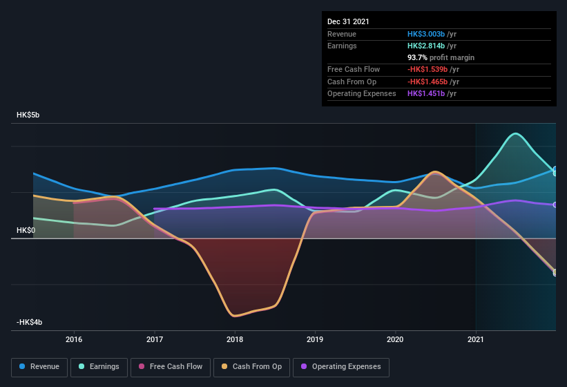The width and height of the screenshot is (567, 387).
Task: Click the 2021 x-axis label
Action: click(476, 339)
